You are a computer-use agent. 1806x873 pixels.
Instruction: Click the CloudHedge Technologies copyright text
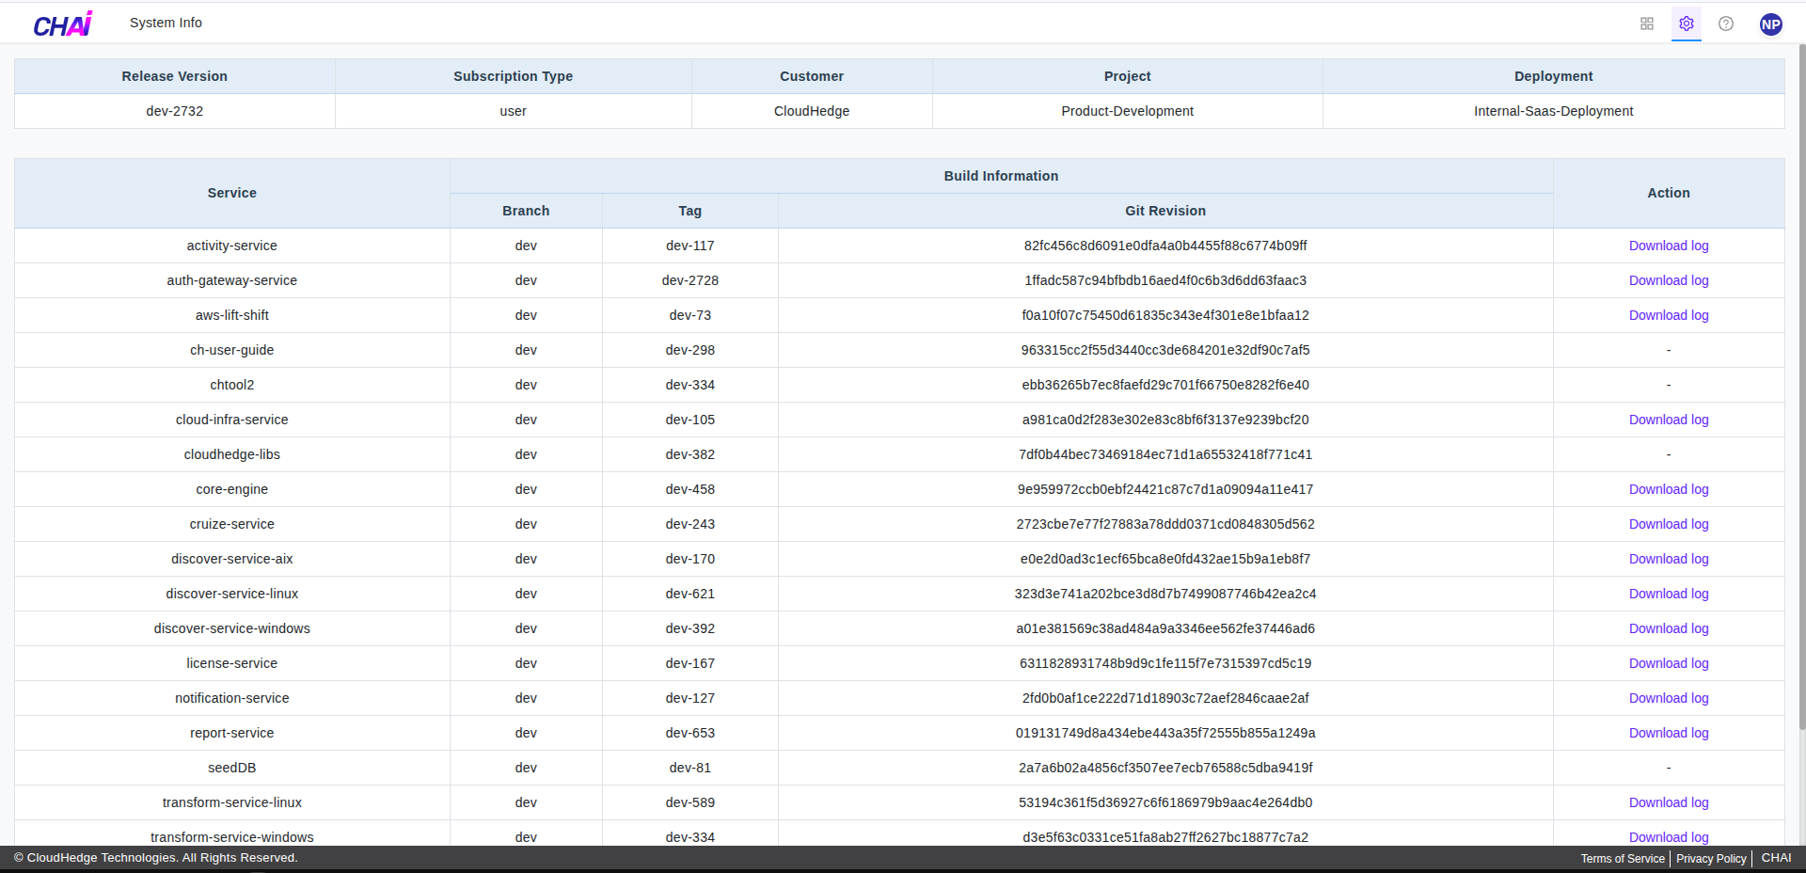[x=156, y=858]
